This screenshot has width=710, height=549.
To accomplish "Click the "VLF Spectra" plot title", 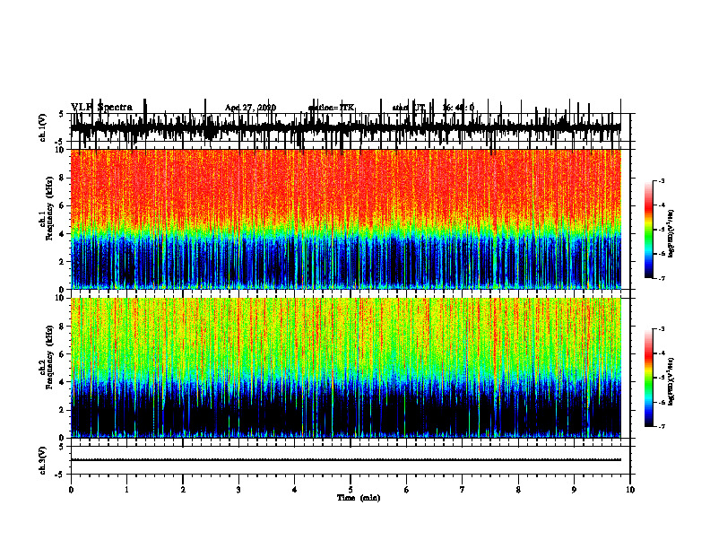I will [x=101, y=108].
